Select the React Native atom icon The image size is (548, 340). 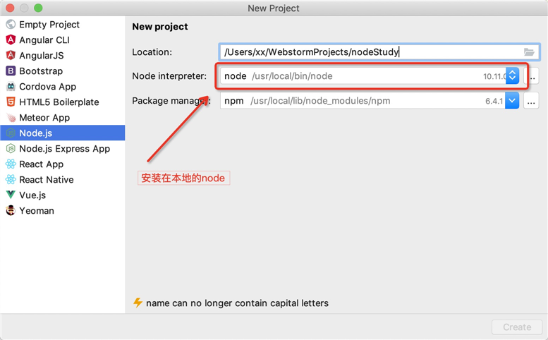tap(11, 179)
